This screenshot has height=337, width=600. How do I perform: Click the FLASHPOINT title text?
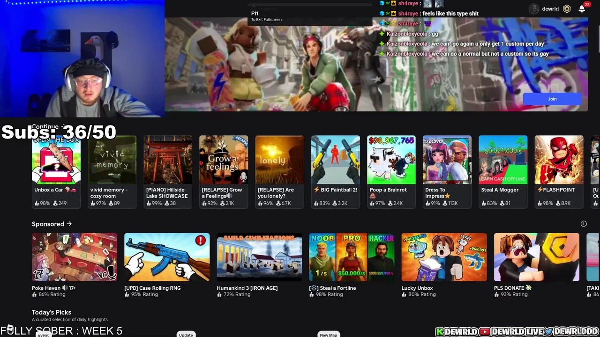556,190
